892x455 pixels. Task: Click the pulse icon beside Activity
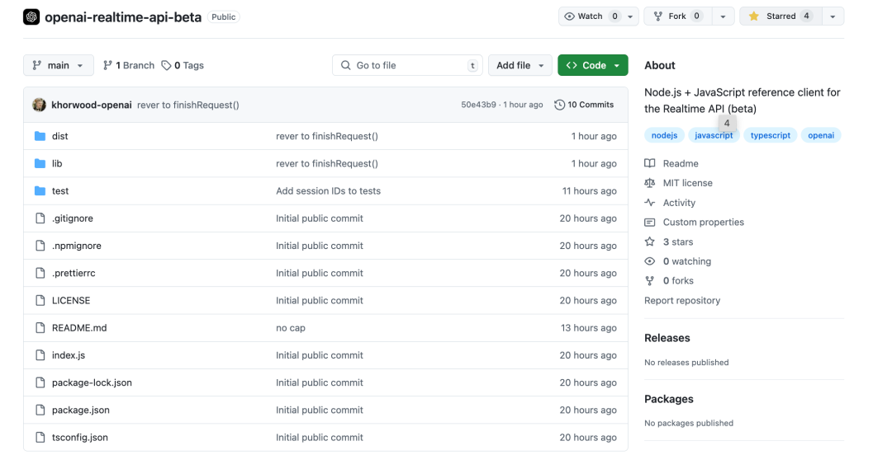tap(650, 203)
